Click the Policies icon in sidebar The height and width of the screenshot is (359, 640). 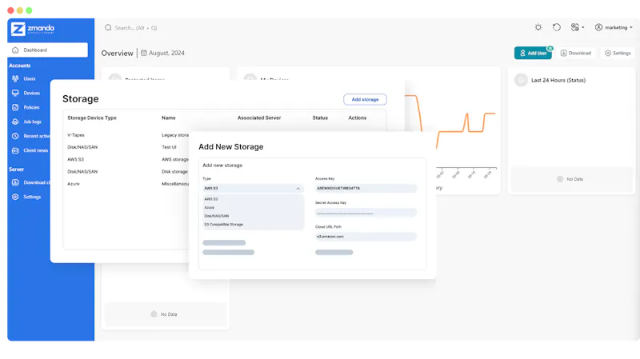tap(15, 107)
